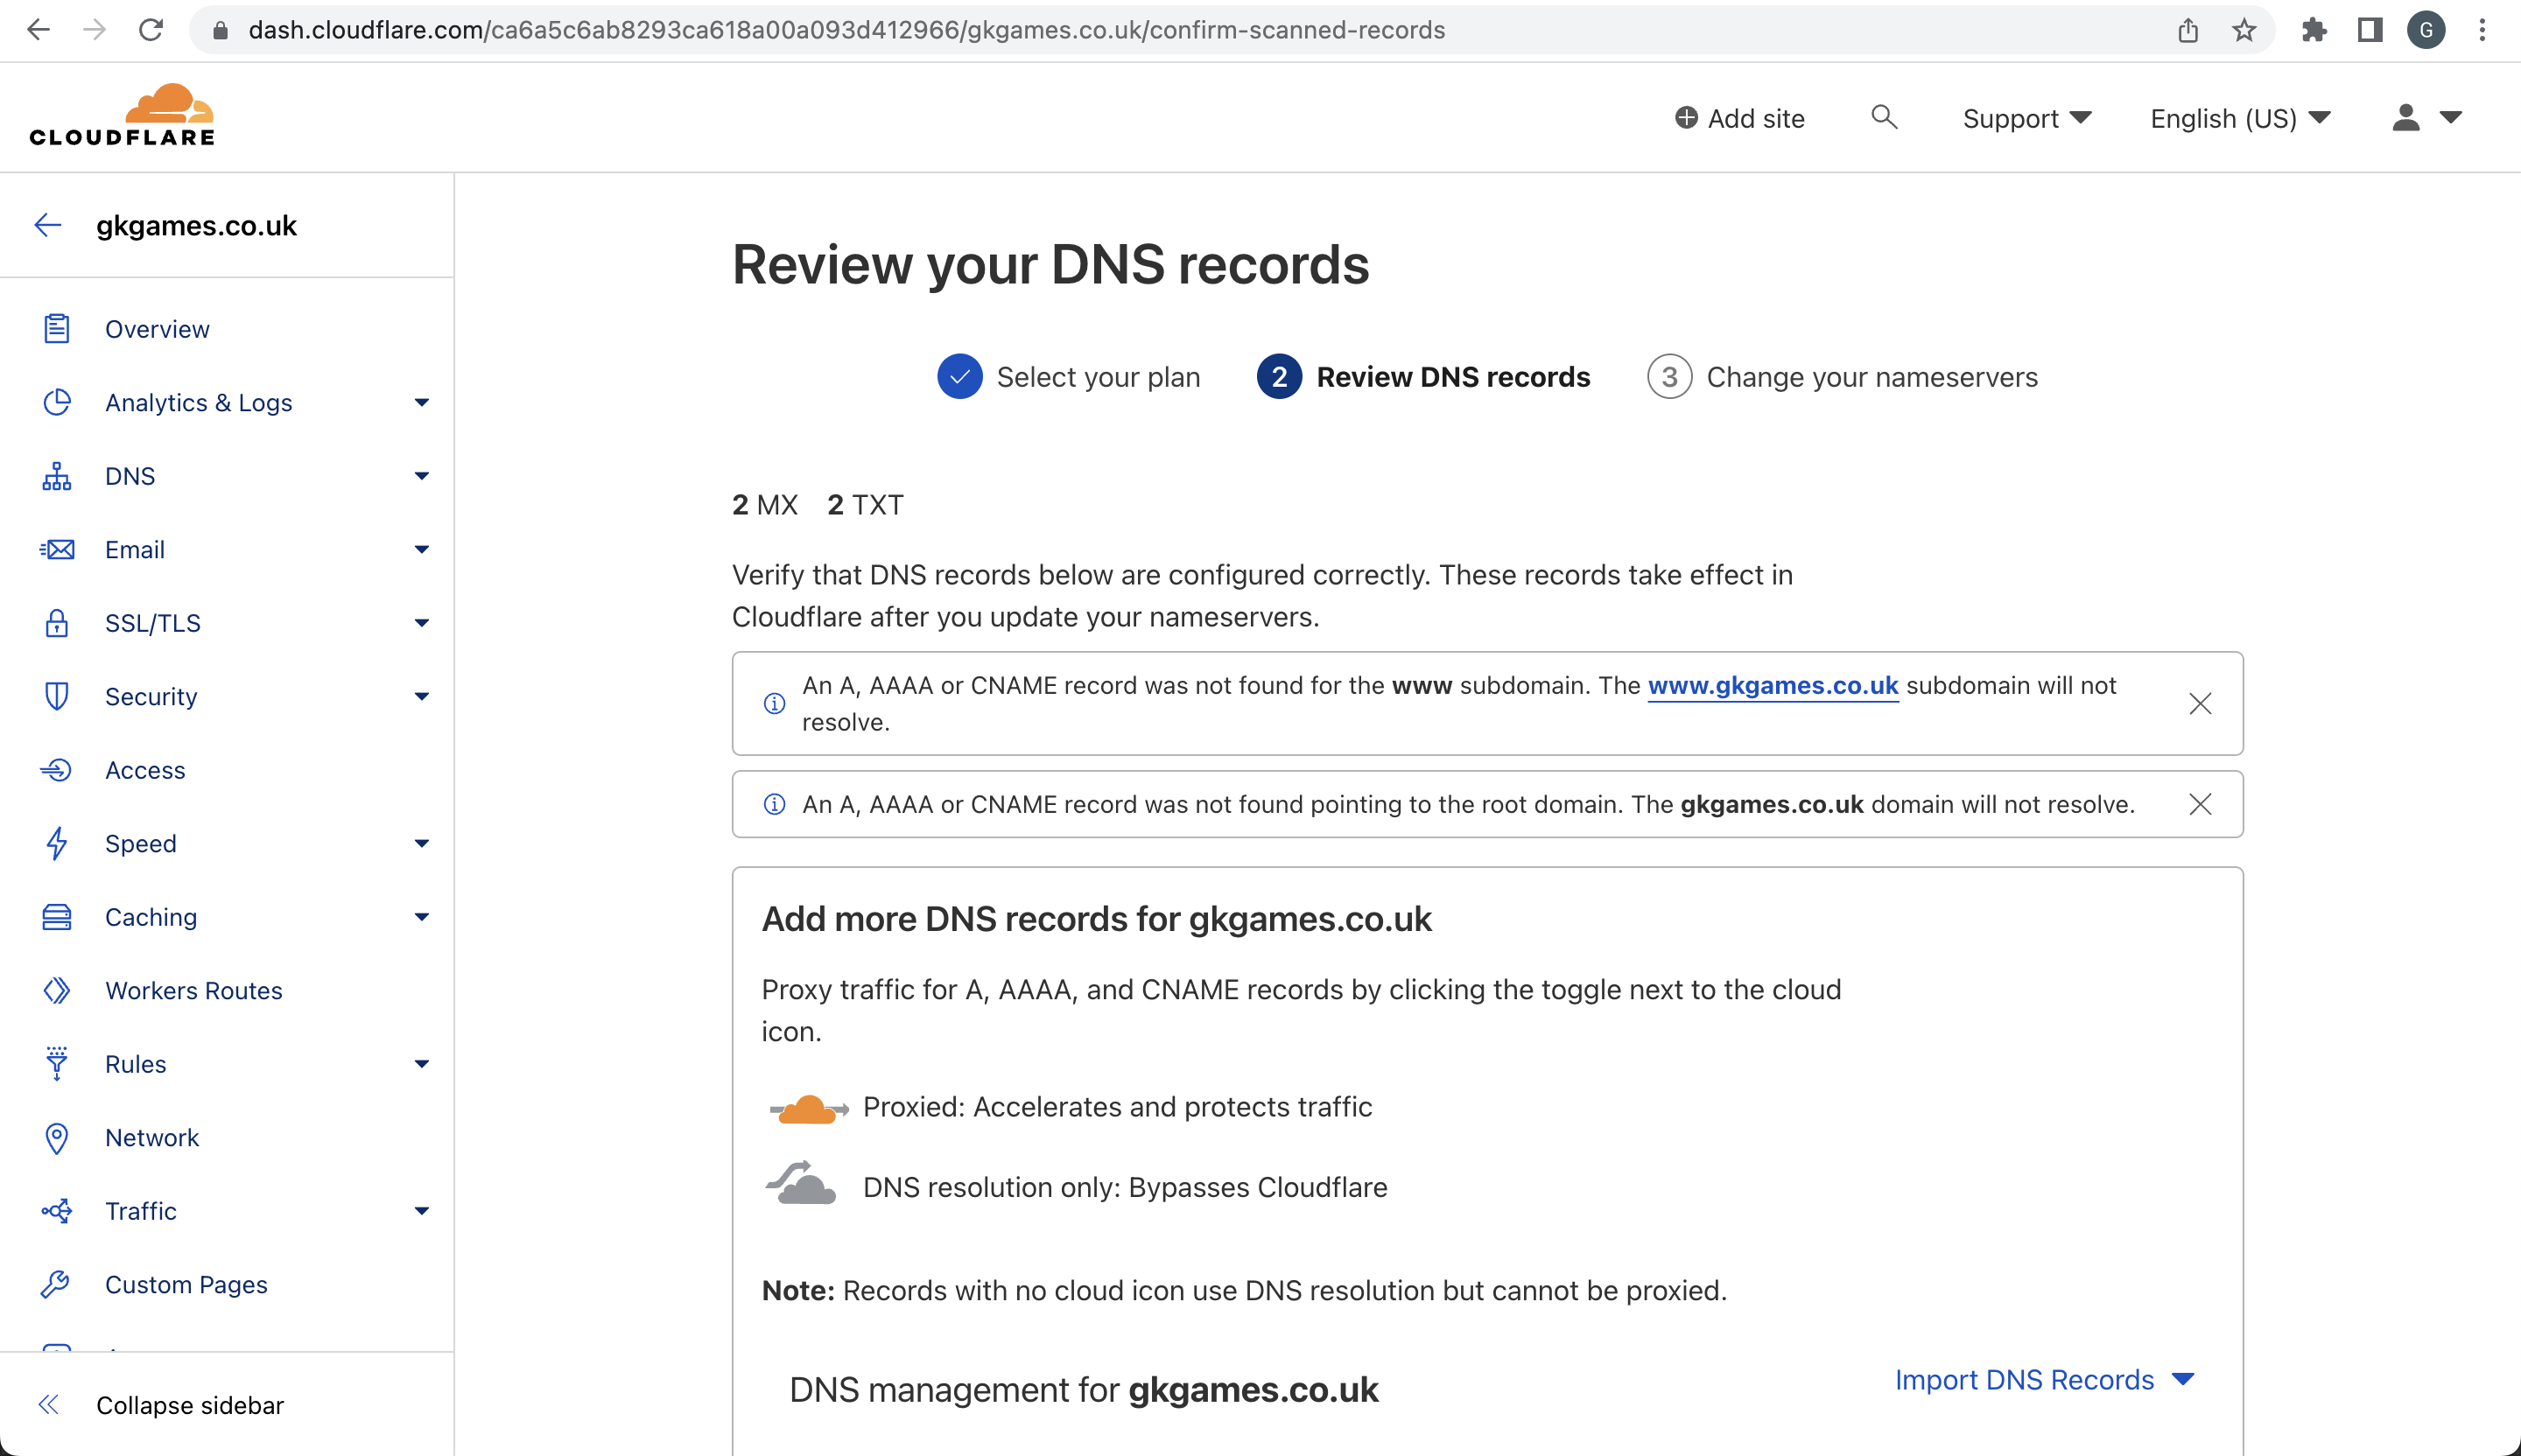Go to Change your nameservers step
The height and width of the screenshot is (1456, 2521).
tap(1842, 377)
